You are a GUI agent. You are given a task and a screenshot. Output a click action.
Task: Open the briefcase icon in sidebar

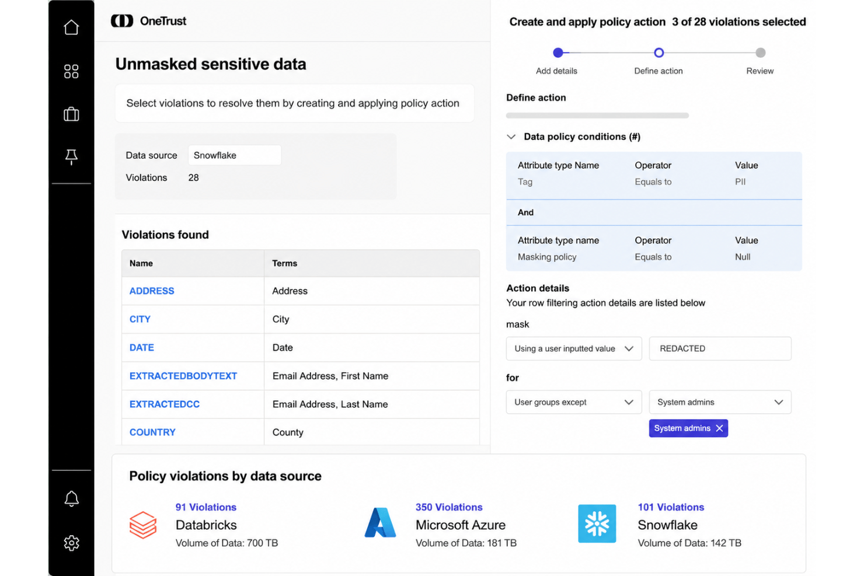(71, 114)
